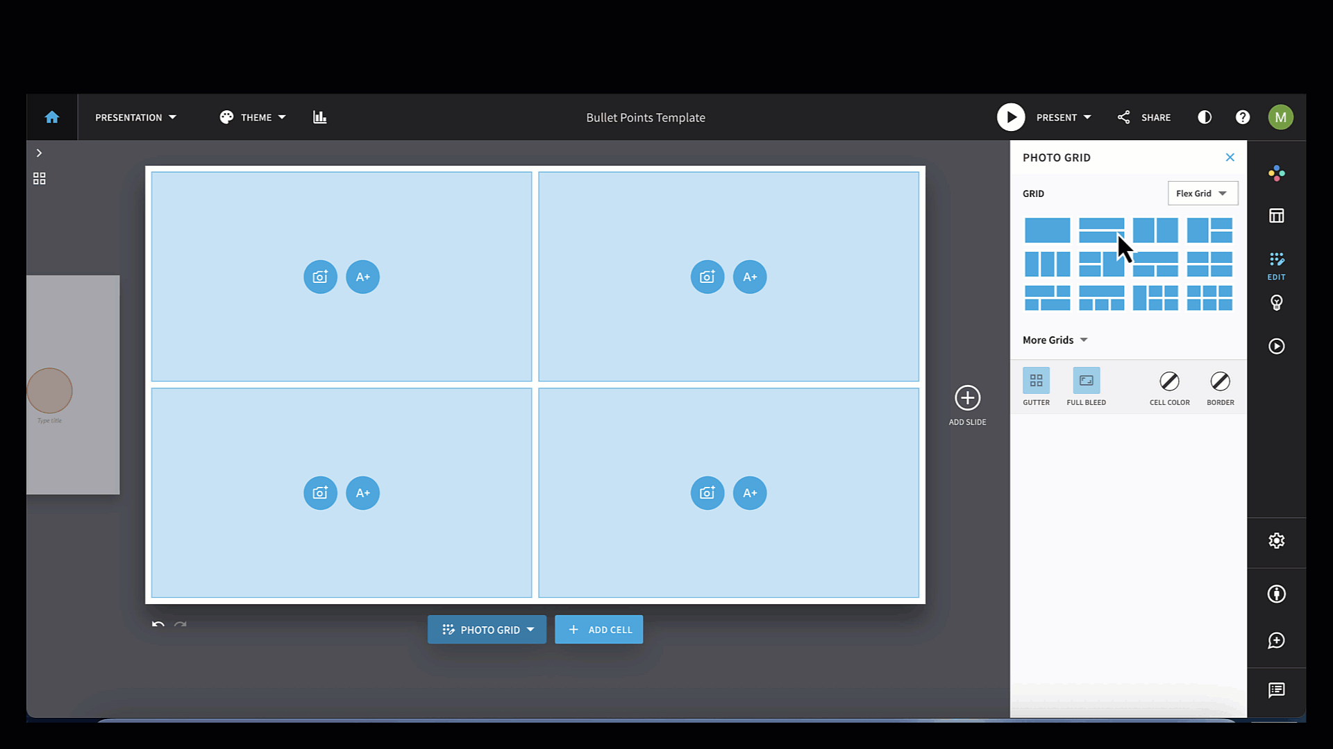
Task: Add text to the bottom-left cell
Action: pos(363,493)
